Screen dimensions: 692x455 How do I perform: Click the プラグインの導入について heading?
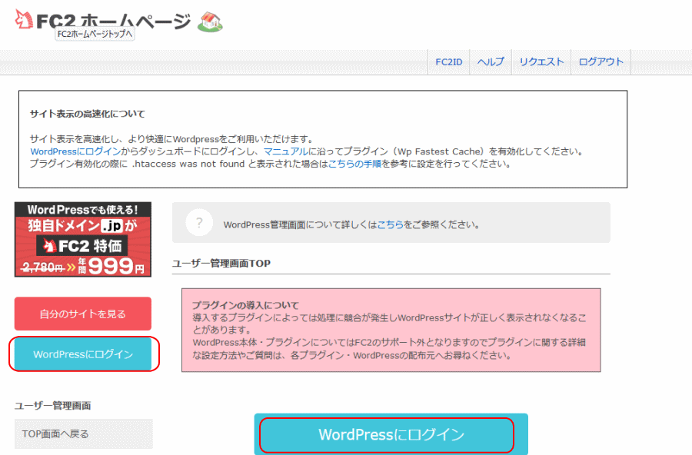245,305
